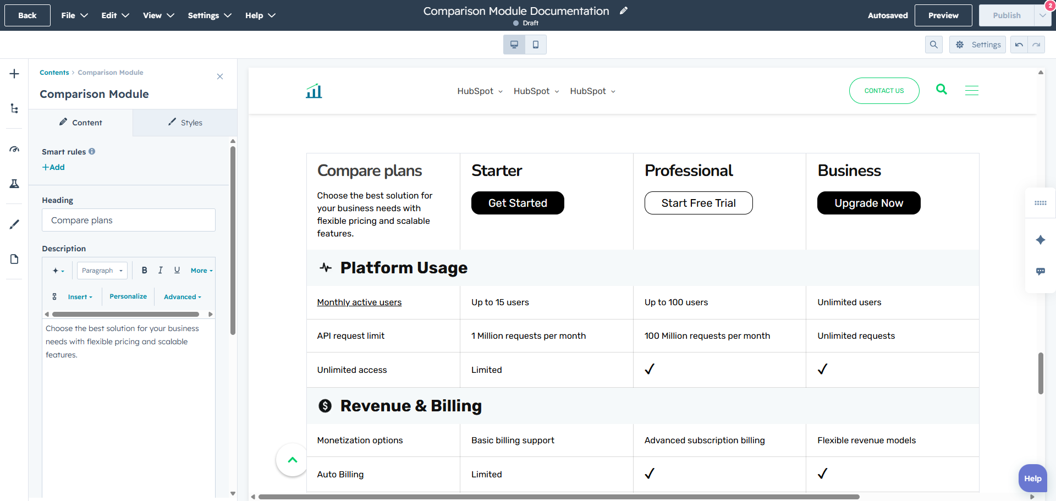Click the Get Started button
Viewport: 1056px width, 501px height.
(518, 203)
